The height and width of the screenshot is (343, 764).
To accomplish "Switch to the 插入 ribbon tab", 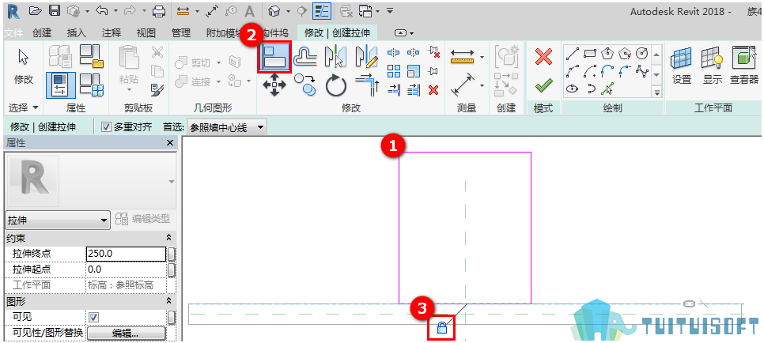I will click(76, 33).
